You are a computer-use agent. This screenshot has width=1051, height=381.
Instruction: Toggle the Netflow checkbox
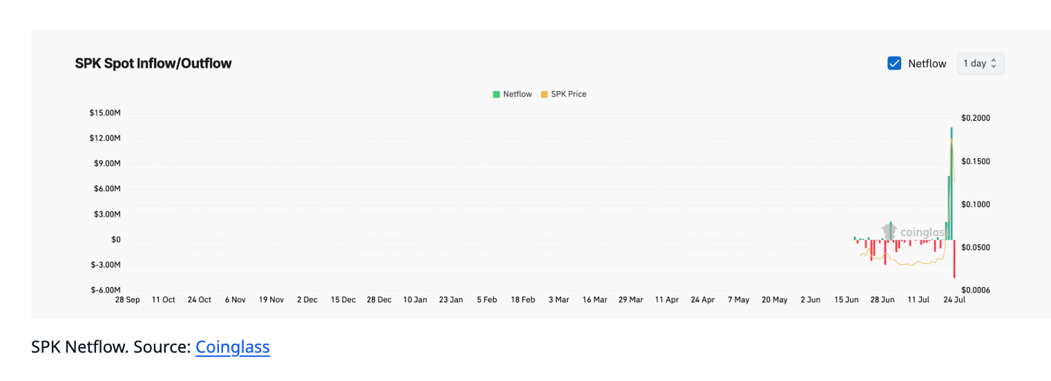coord(894,63)
